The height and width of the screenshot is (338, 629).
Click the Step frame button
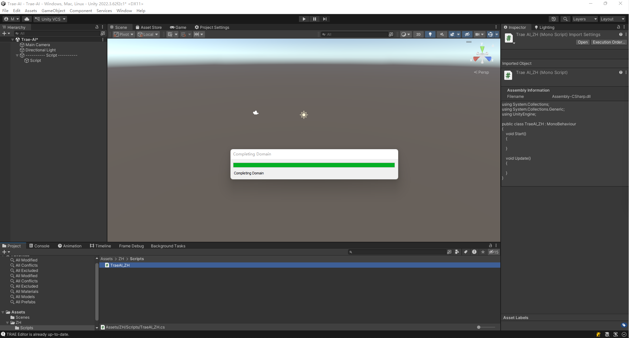(324, 19)
